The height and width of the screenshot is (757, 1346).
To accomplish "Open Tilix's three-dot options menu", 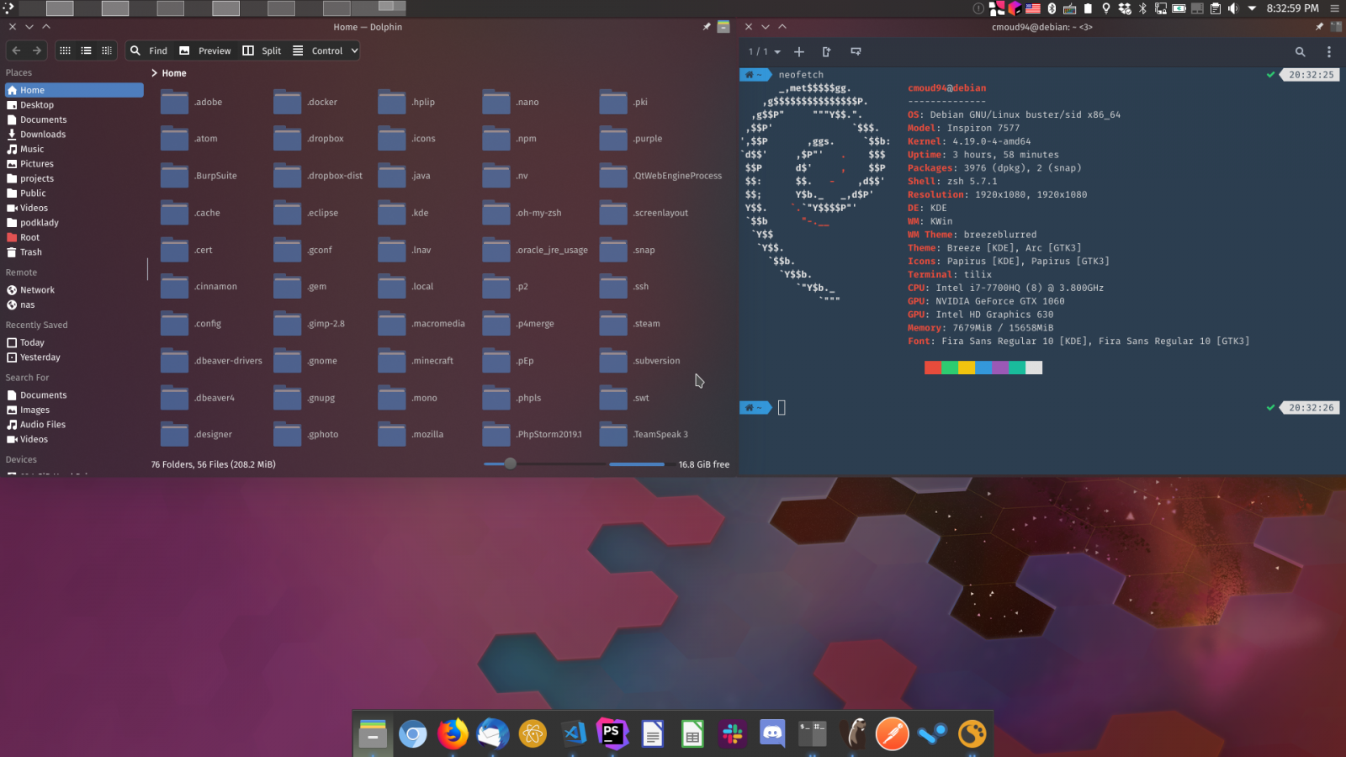I will pyautogui.click(x=1330, y=51).
